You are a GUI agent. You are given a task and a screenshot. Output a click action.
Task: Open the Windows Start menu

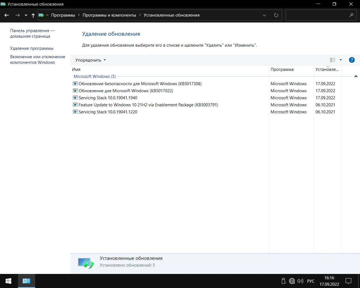8,281
